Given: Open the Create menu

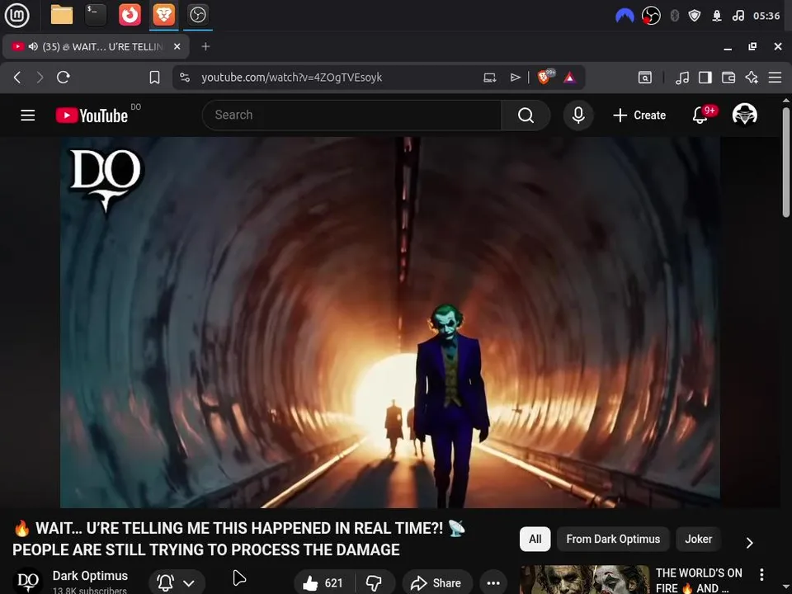Looking at the screenshot, I should click(639, 115).
